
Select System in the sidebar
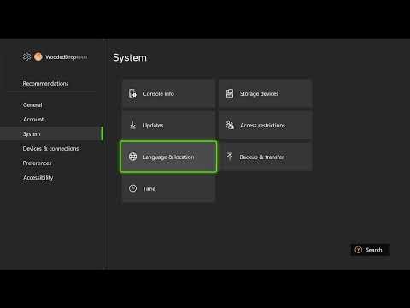click(51, 133)
